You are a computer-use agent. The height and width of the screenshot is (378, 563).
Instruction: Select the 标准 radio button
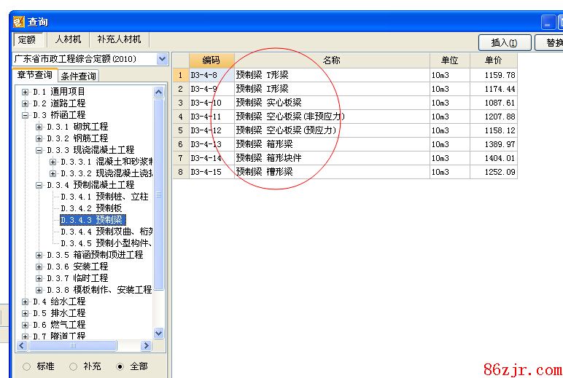(x=27, y=366)
